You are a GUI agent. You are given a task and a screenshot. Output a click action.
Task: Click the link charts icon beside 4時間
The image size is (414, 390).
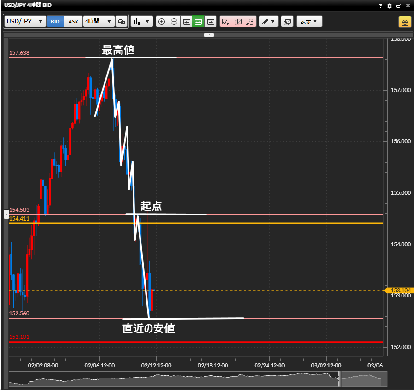click(122, 22)
